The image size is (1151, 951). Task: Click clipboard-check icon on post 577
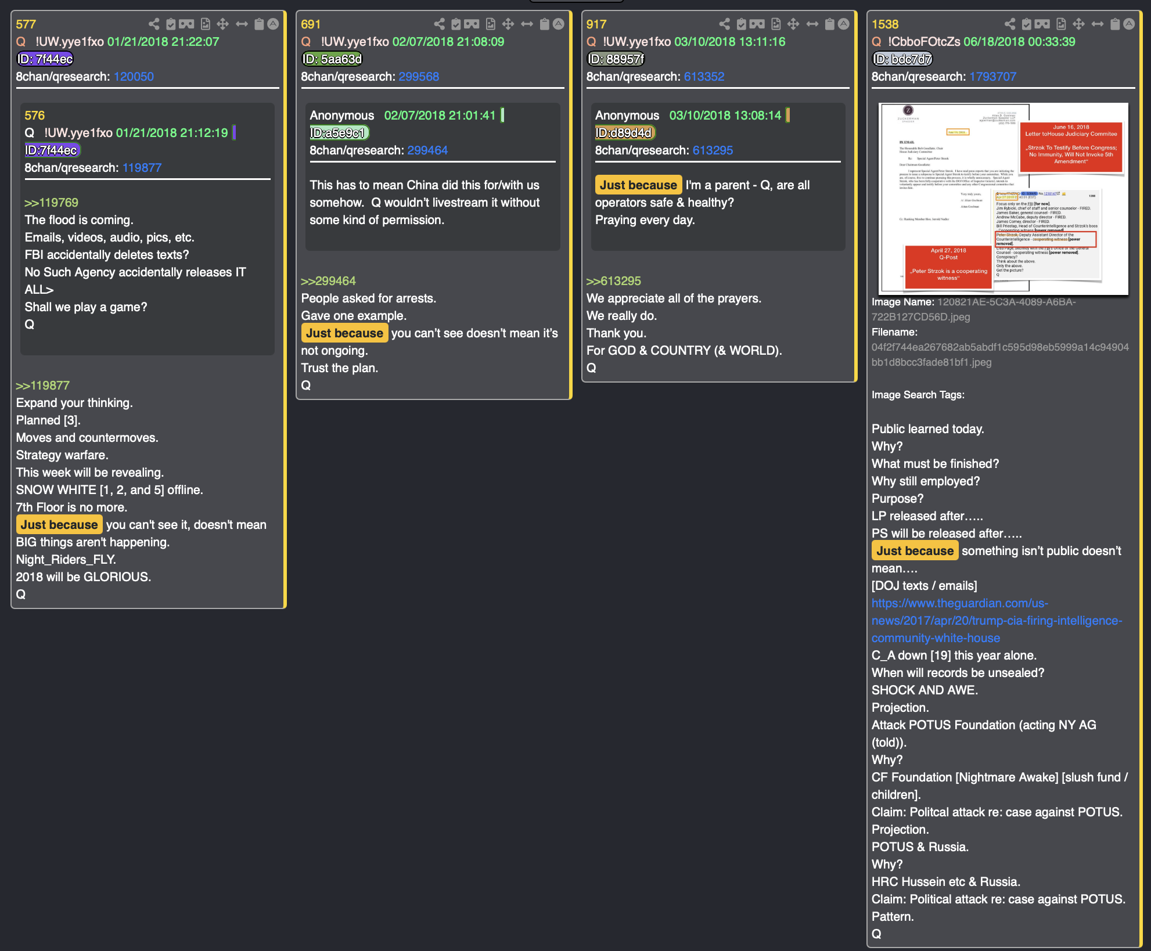[171, 24]
